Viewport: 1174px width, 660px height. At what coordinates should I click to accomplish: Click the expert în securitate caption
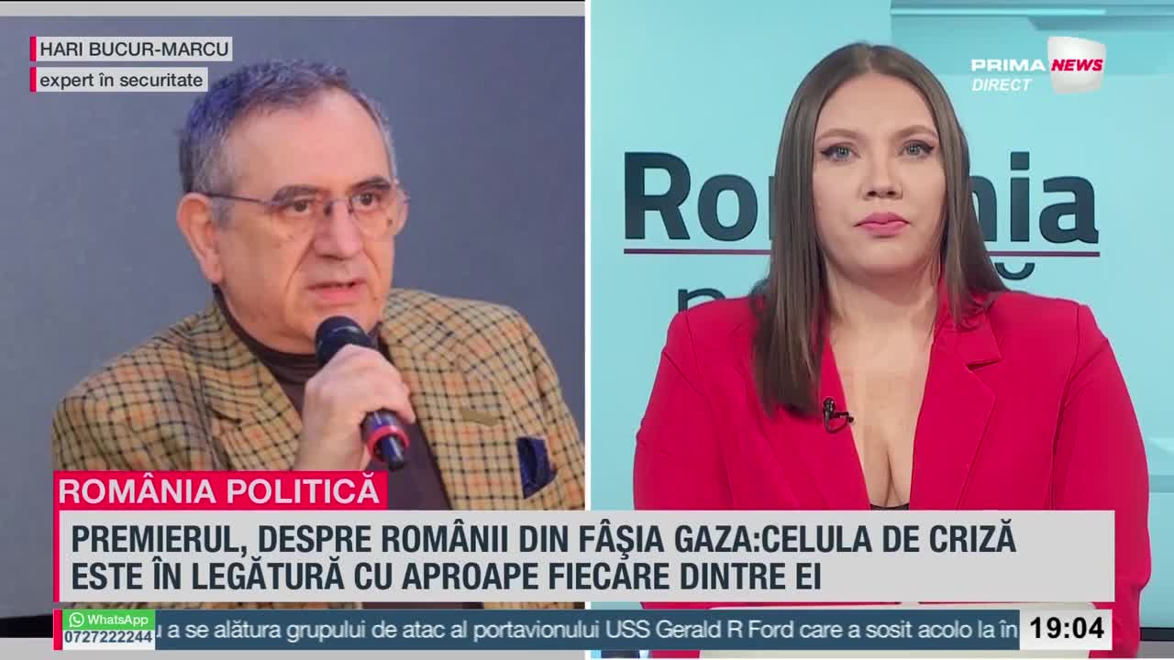click(x=121, y=80)
